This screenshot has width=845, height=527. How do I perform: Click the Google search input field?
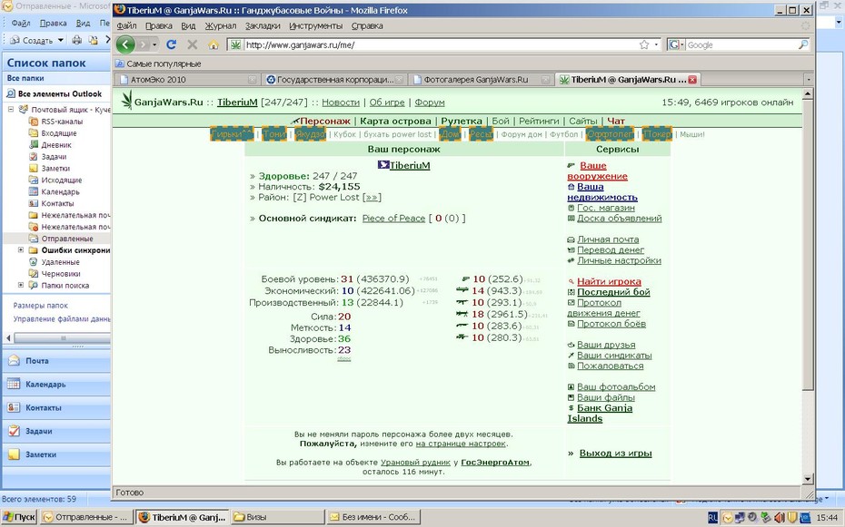pos(741,44)
